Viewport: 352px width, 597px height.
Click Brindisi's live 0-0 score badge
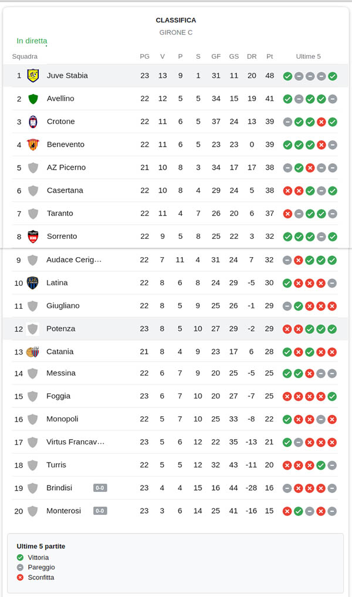100,488
